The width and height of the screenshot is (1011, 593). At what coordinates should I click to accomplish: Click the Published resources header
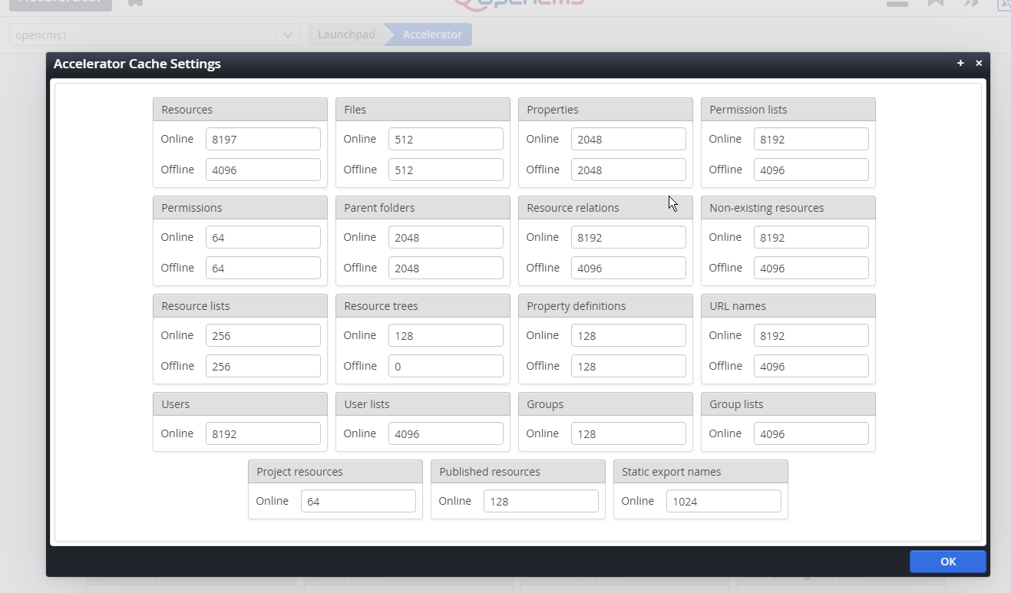pos(518,472)
